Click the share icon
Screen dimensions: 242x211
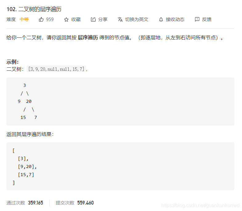pos(93,19)
